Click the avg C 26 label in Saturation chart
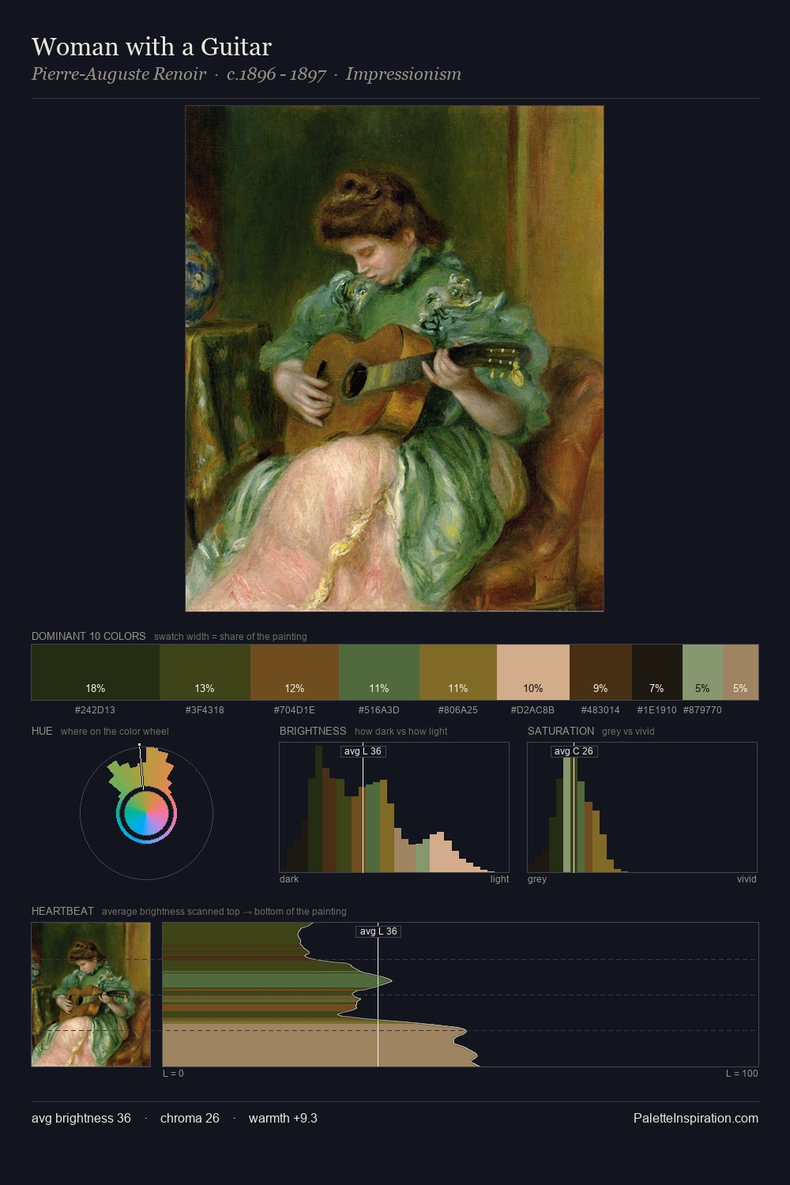Image resolution: width=790 pixels, height=1185 pixels. click(x=574, y=751)
